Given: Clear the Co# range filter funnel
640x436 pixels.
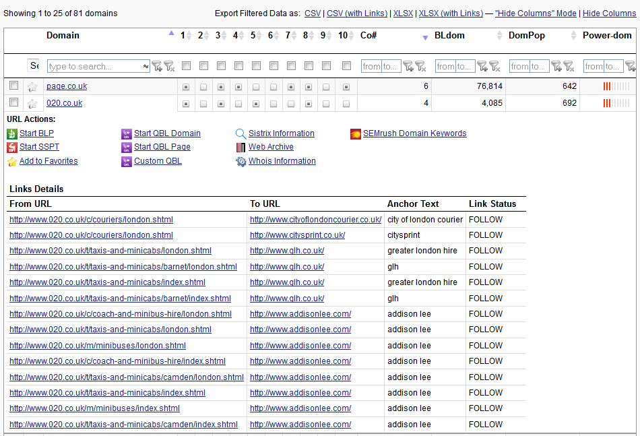Looking at the screenshot, I should pyautogui.click(x=420, y=66).
